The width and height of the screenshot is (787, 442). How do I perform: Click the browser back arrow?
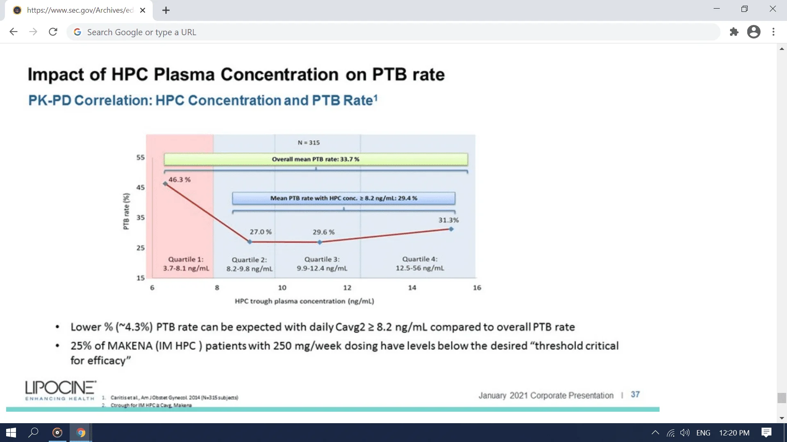(x=14, y=32)
